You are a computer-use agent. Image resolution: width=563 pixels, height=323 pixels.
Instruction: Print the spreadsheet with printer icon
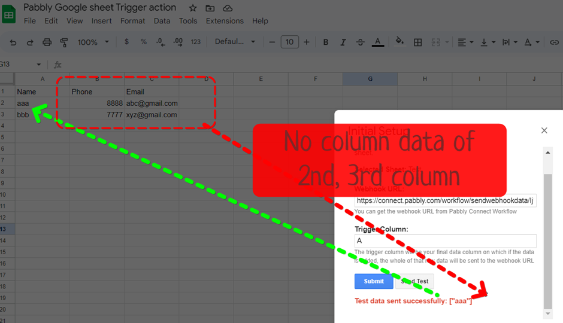(x=47, y=42)
